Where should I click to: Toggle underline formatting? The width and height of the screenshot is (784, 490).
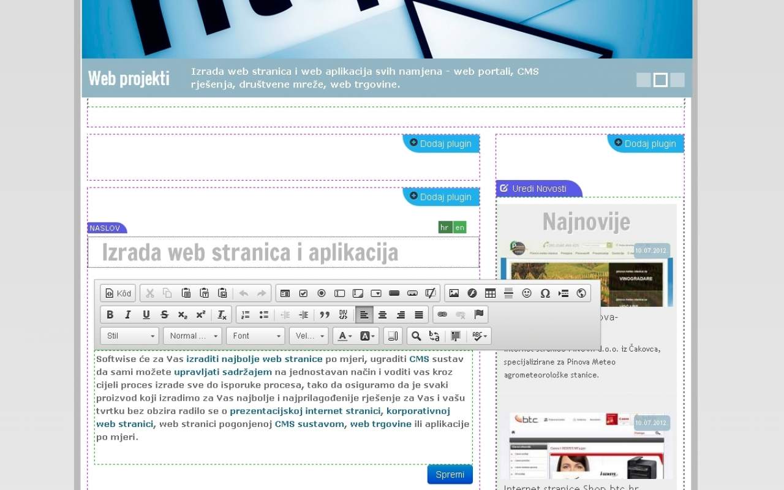click(146, 315)
